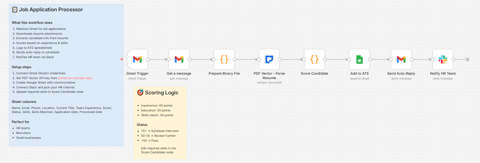Click the 'Recruiters' bullet item
The image size is (480, 163).
pos(23,133)
